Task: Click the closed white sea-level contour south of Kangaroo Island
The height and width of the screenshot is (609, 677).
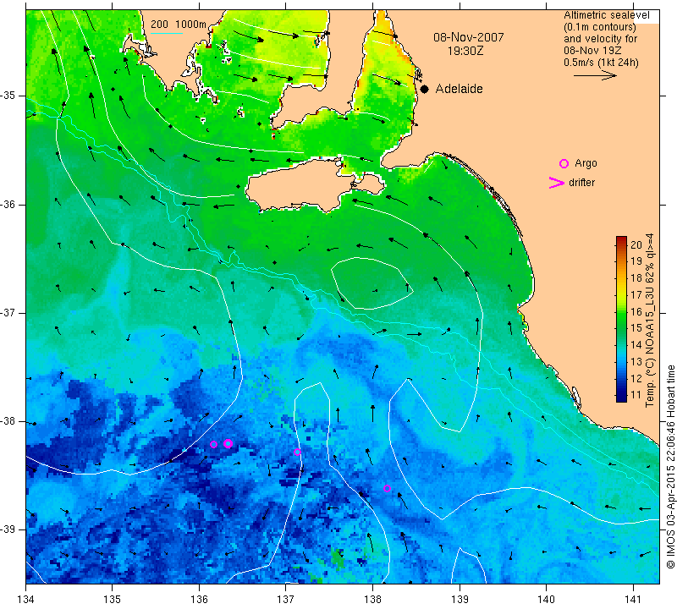Action: coord(372,283)
